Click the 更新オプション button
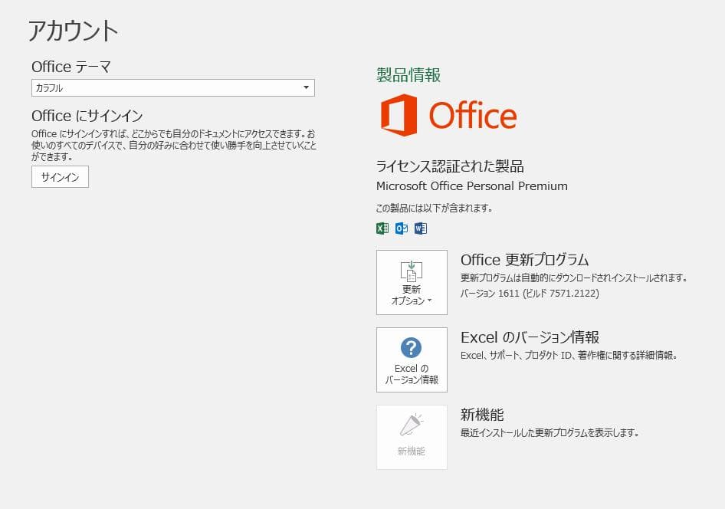Image resolution: width=725 pixels, height=509 pixels. click(412, 282)
